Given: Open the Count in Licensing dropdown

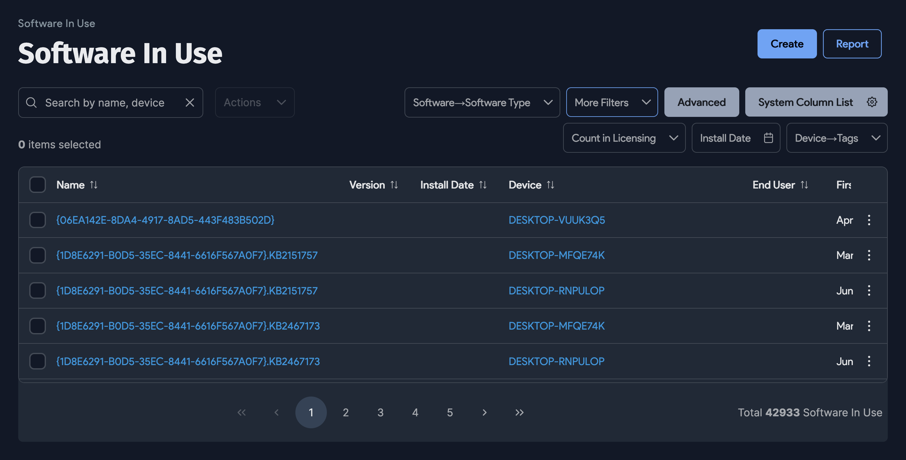Looking at the screenshot, I should (x=624, y=138).
